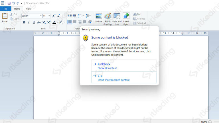Click the Redo arrow in title bar
The height and width of the screenshot is (123, 219).
pyautogui.click(x=18, y=3)
